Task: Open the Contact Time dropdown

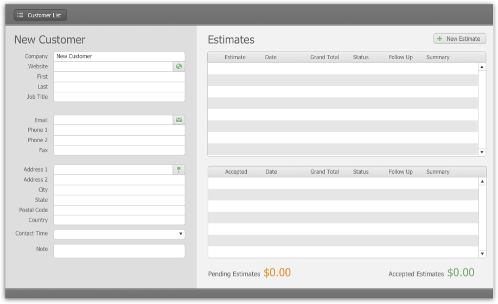Action: click(119, 234)
